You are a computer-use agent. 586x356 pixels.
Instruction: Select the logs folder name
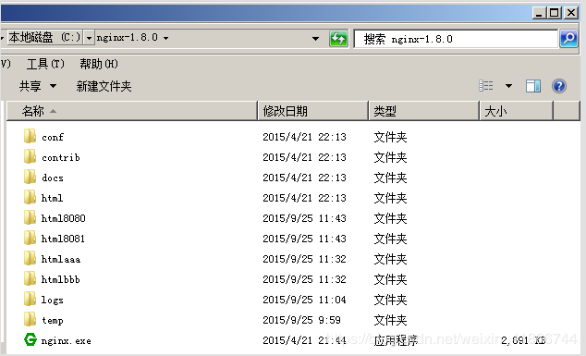point(53,300)
